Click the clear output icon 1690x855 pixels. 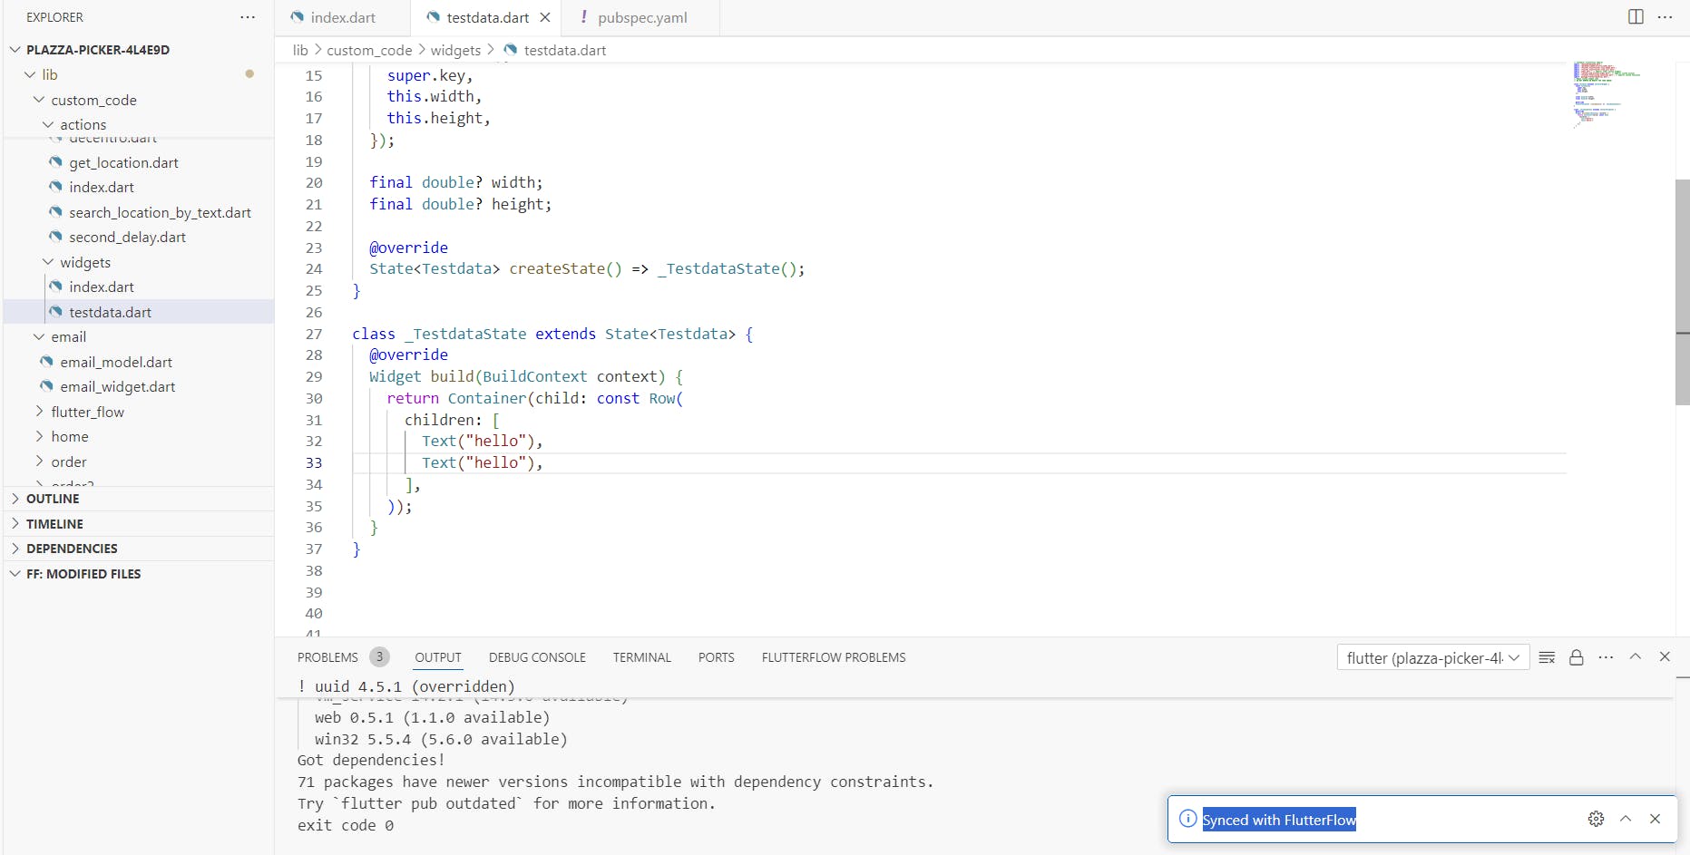[1548, 657]
